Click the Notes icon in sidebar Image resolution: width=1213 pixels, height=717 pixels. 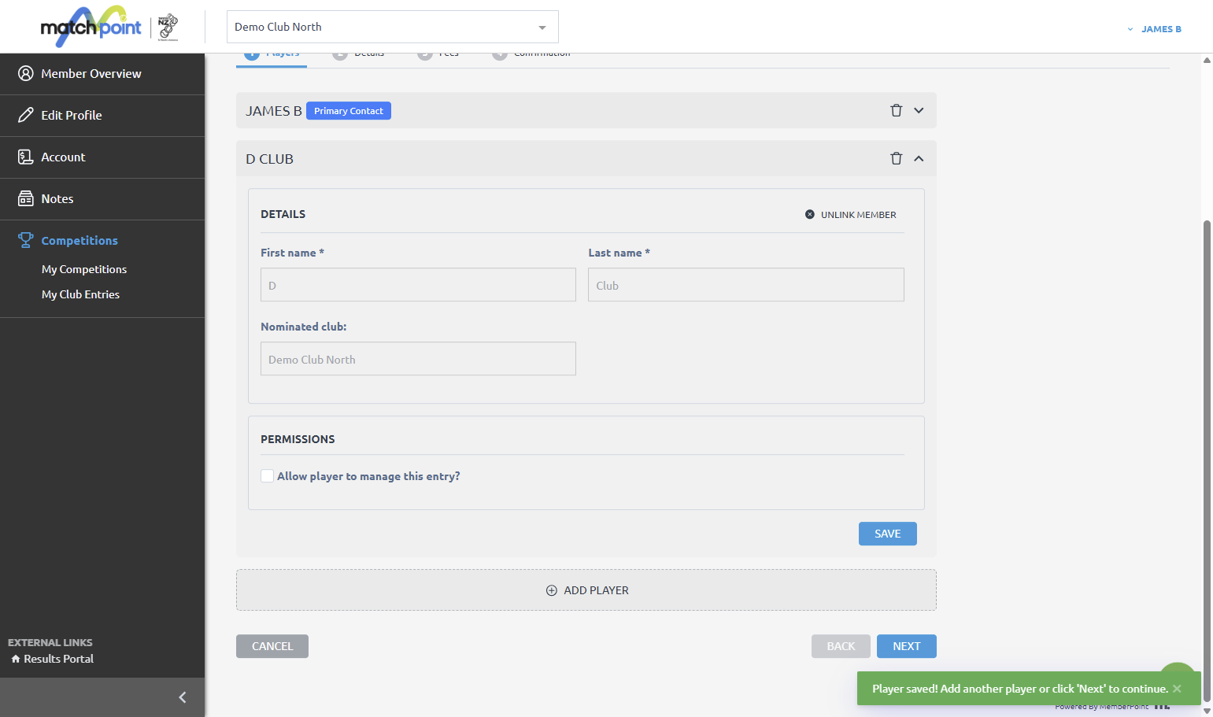click(x=26, y=198)
